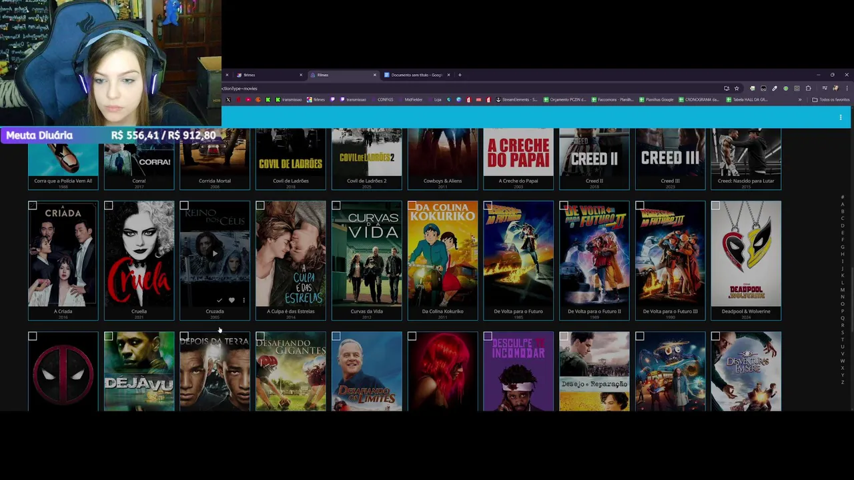The height and width of the screenshot is (480, 854).
Task: Click the install/cast icon in the address bar
Action: click(x=727, y=88)
